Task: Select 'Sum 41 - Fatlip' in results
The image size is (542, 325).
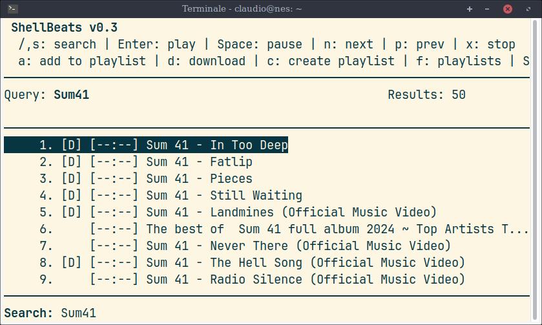Action: [199, 162]
